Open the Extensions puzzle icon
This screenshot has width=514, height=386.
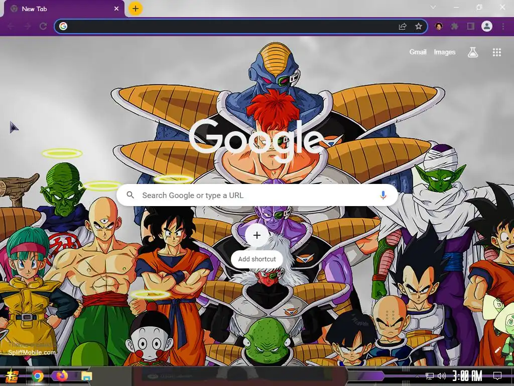click(x=454, y=26)
